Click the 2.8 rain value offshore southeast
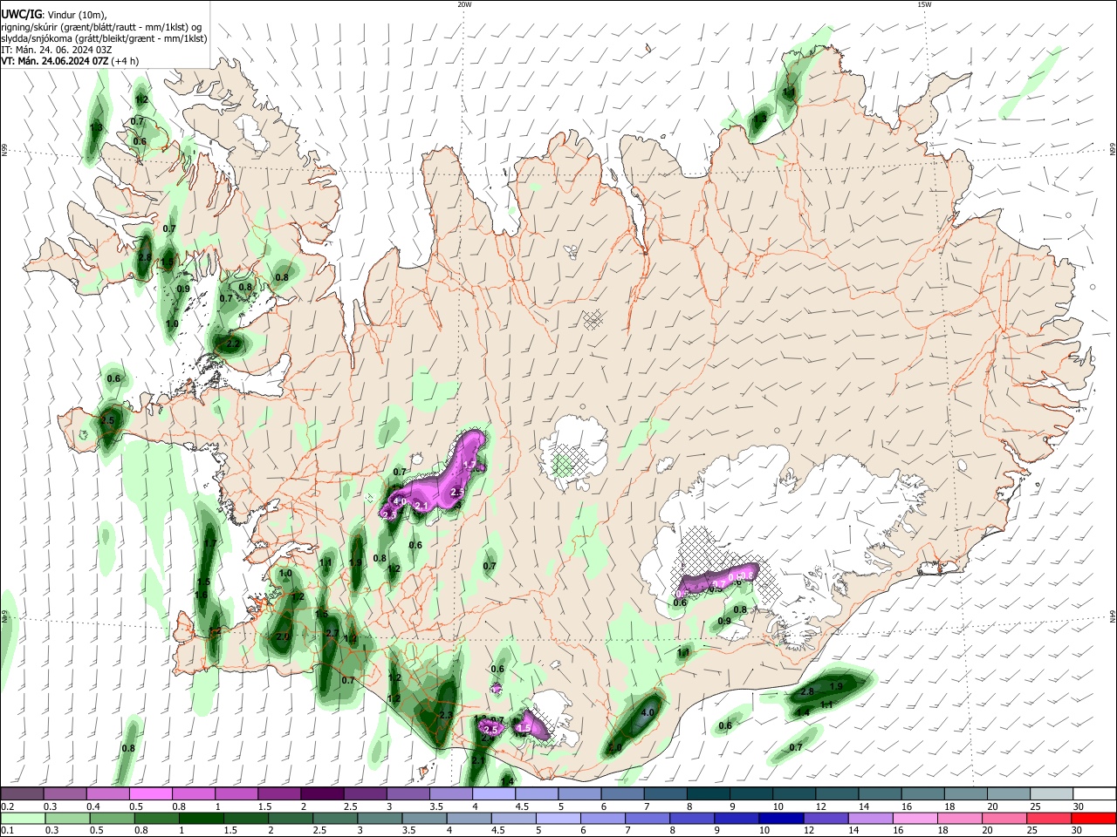The height and width of the screenshot is (837, 1117). (x=806, y=691)
